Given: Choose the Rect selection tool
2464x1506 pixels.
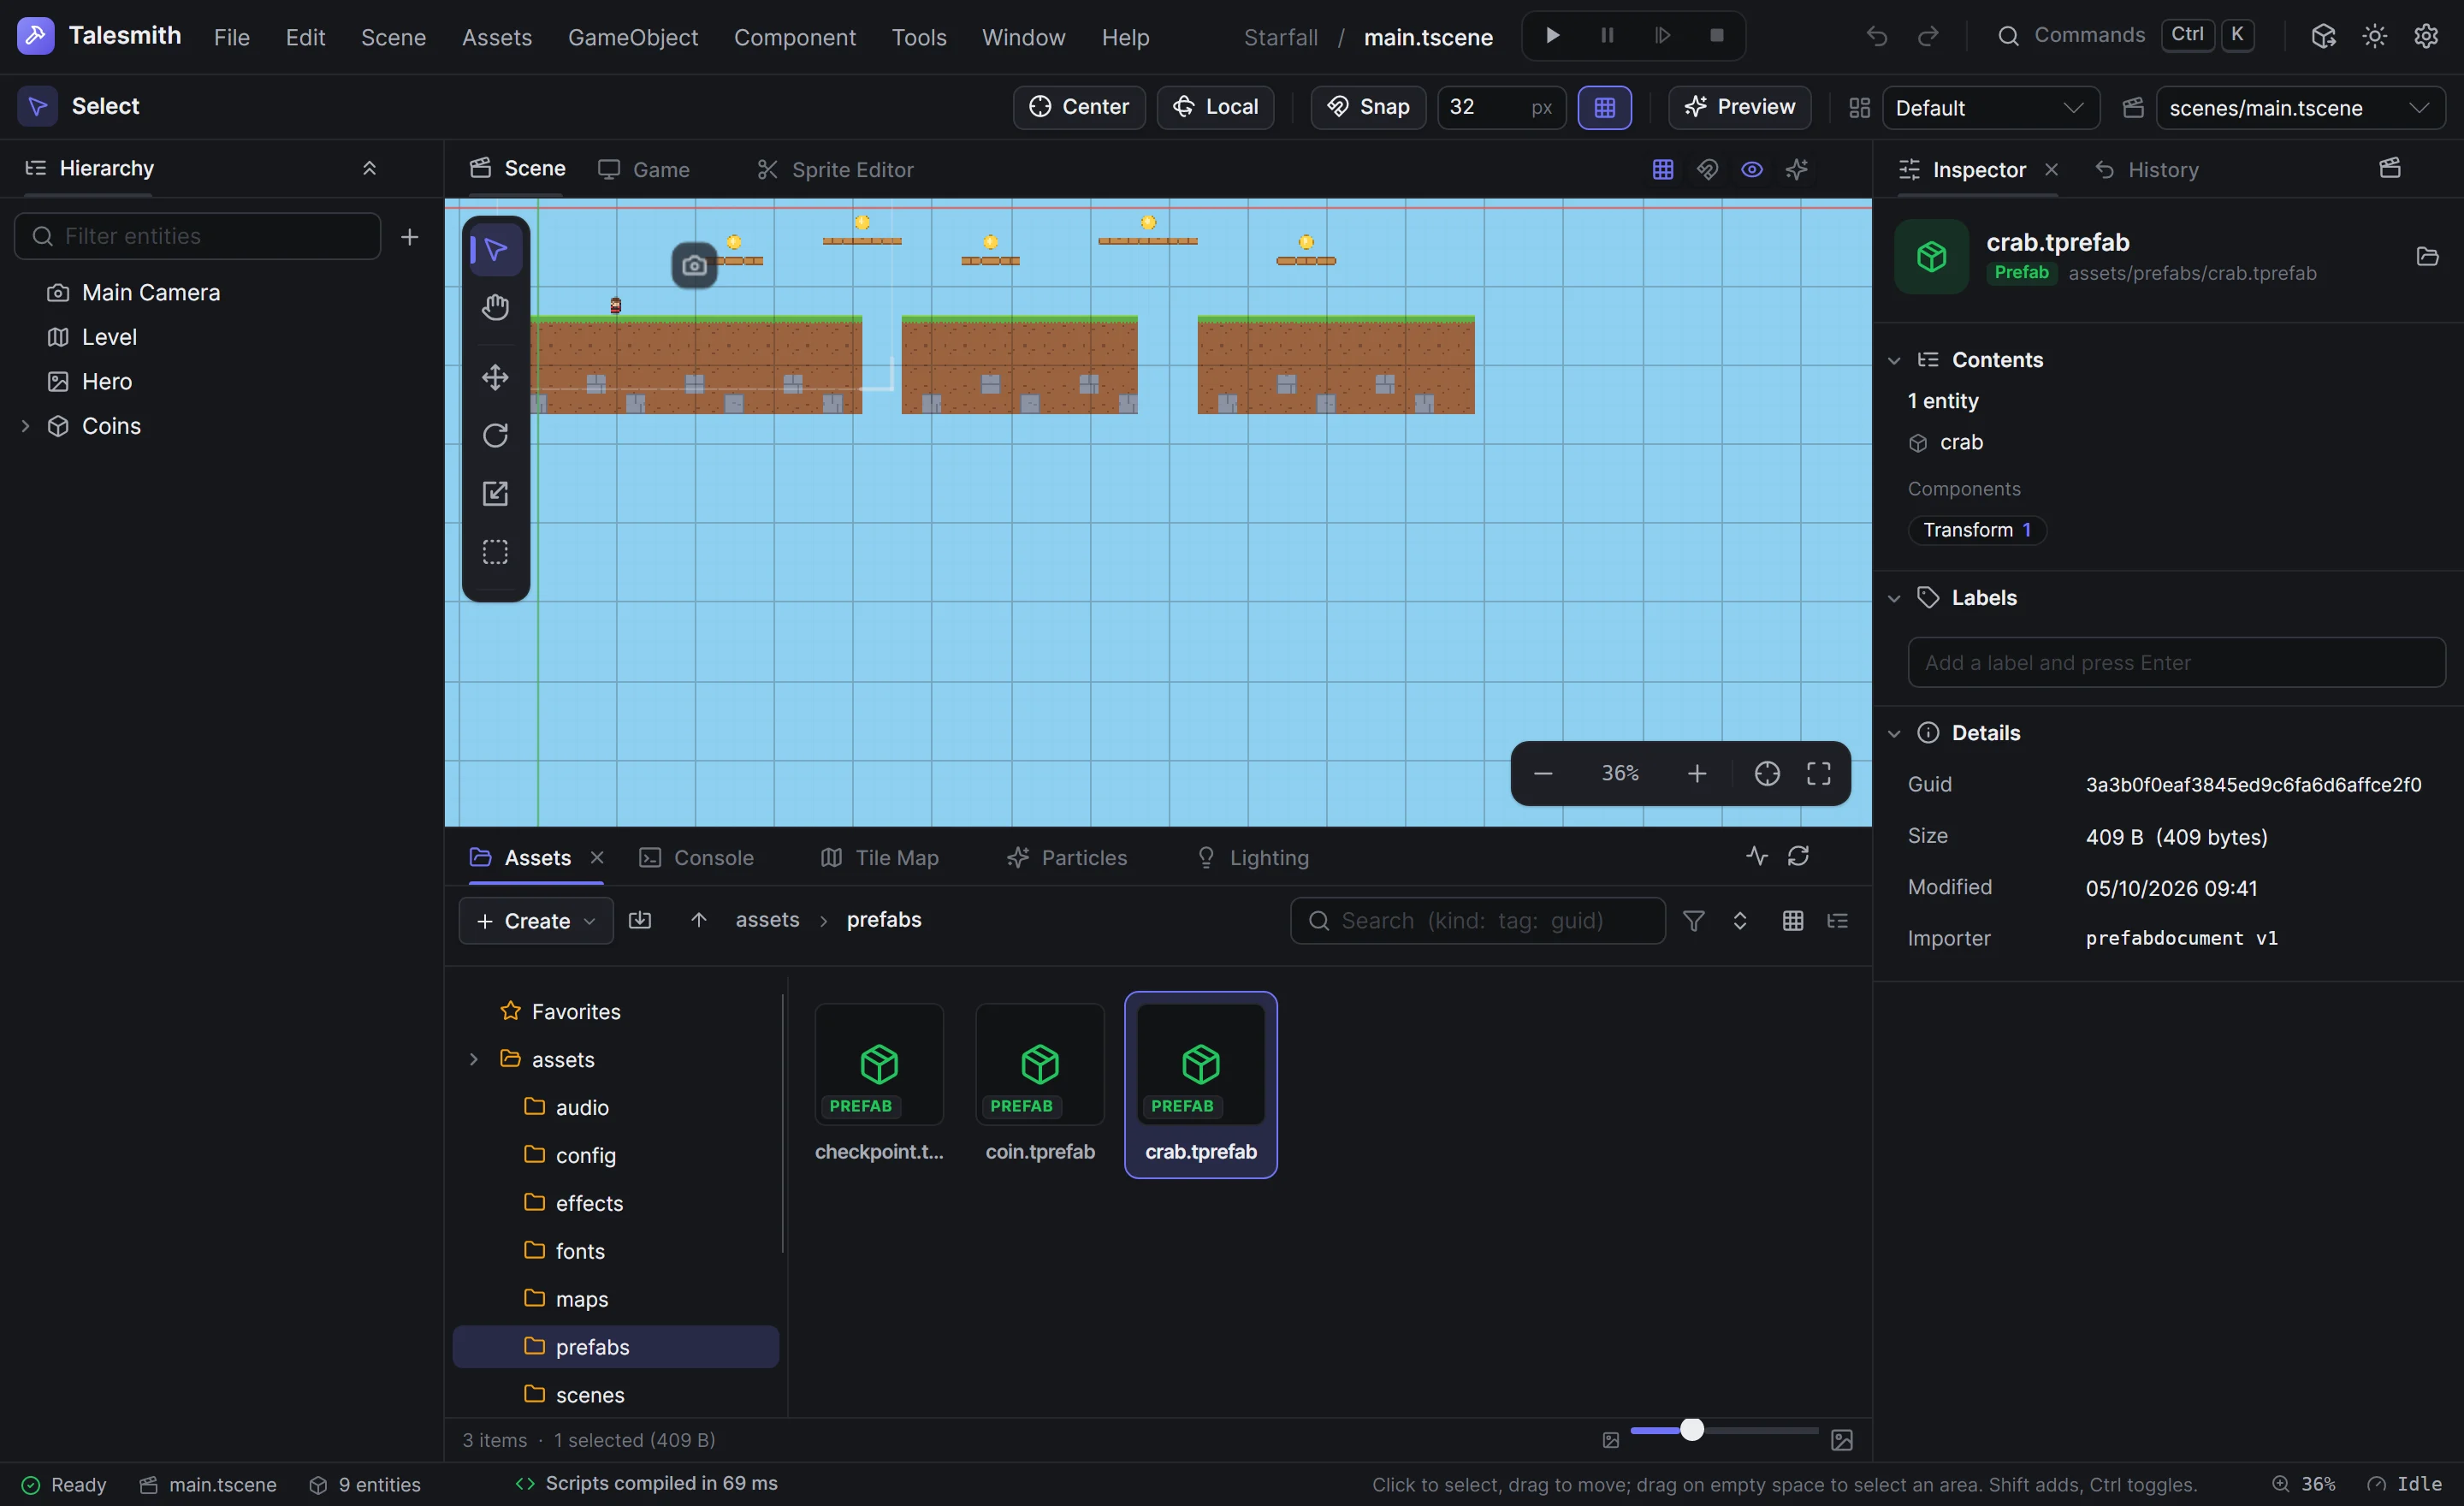Looking at the screenshot, I should [495, 552].
